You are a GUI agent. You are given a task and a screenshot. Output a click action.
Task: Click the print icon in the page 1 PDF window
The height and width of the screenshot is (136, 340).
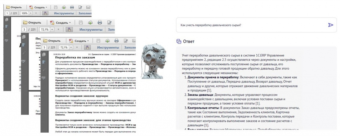click(x=72, y=7)
